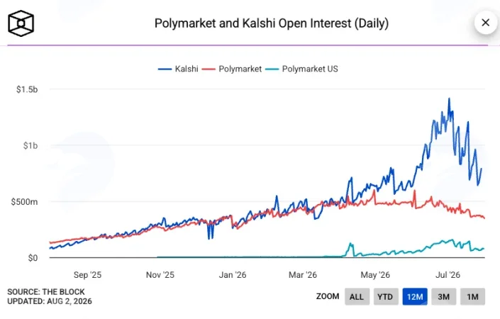Select the 1M zoom range
This screenshot has width=500, height=319.
pyautogui.click(x=472, y=297)
